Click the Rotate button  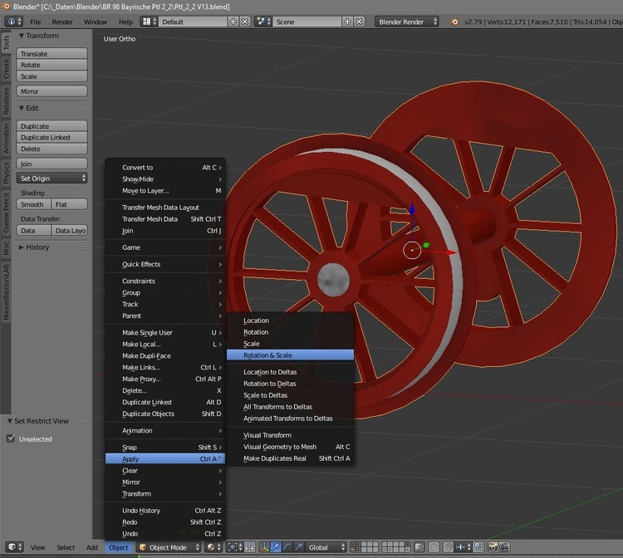[x=52, y=65]
